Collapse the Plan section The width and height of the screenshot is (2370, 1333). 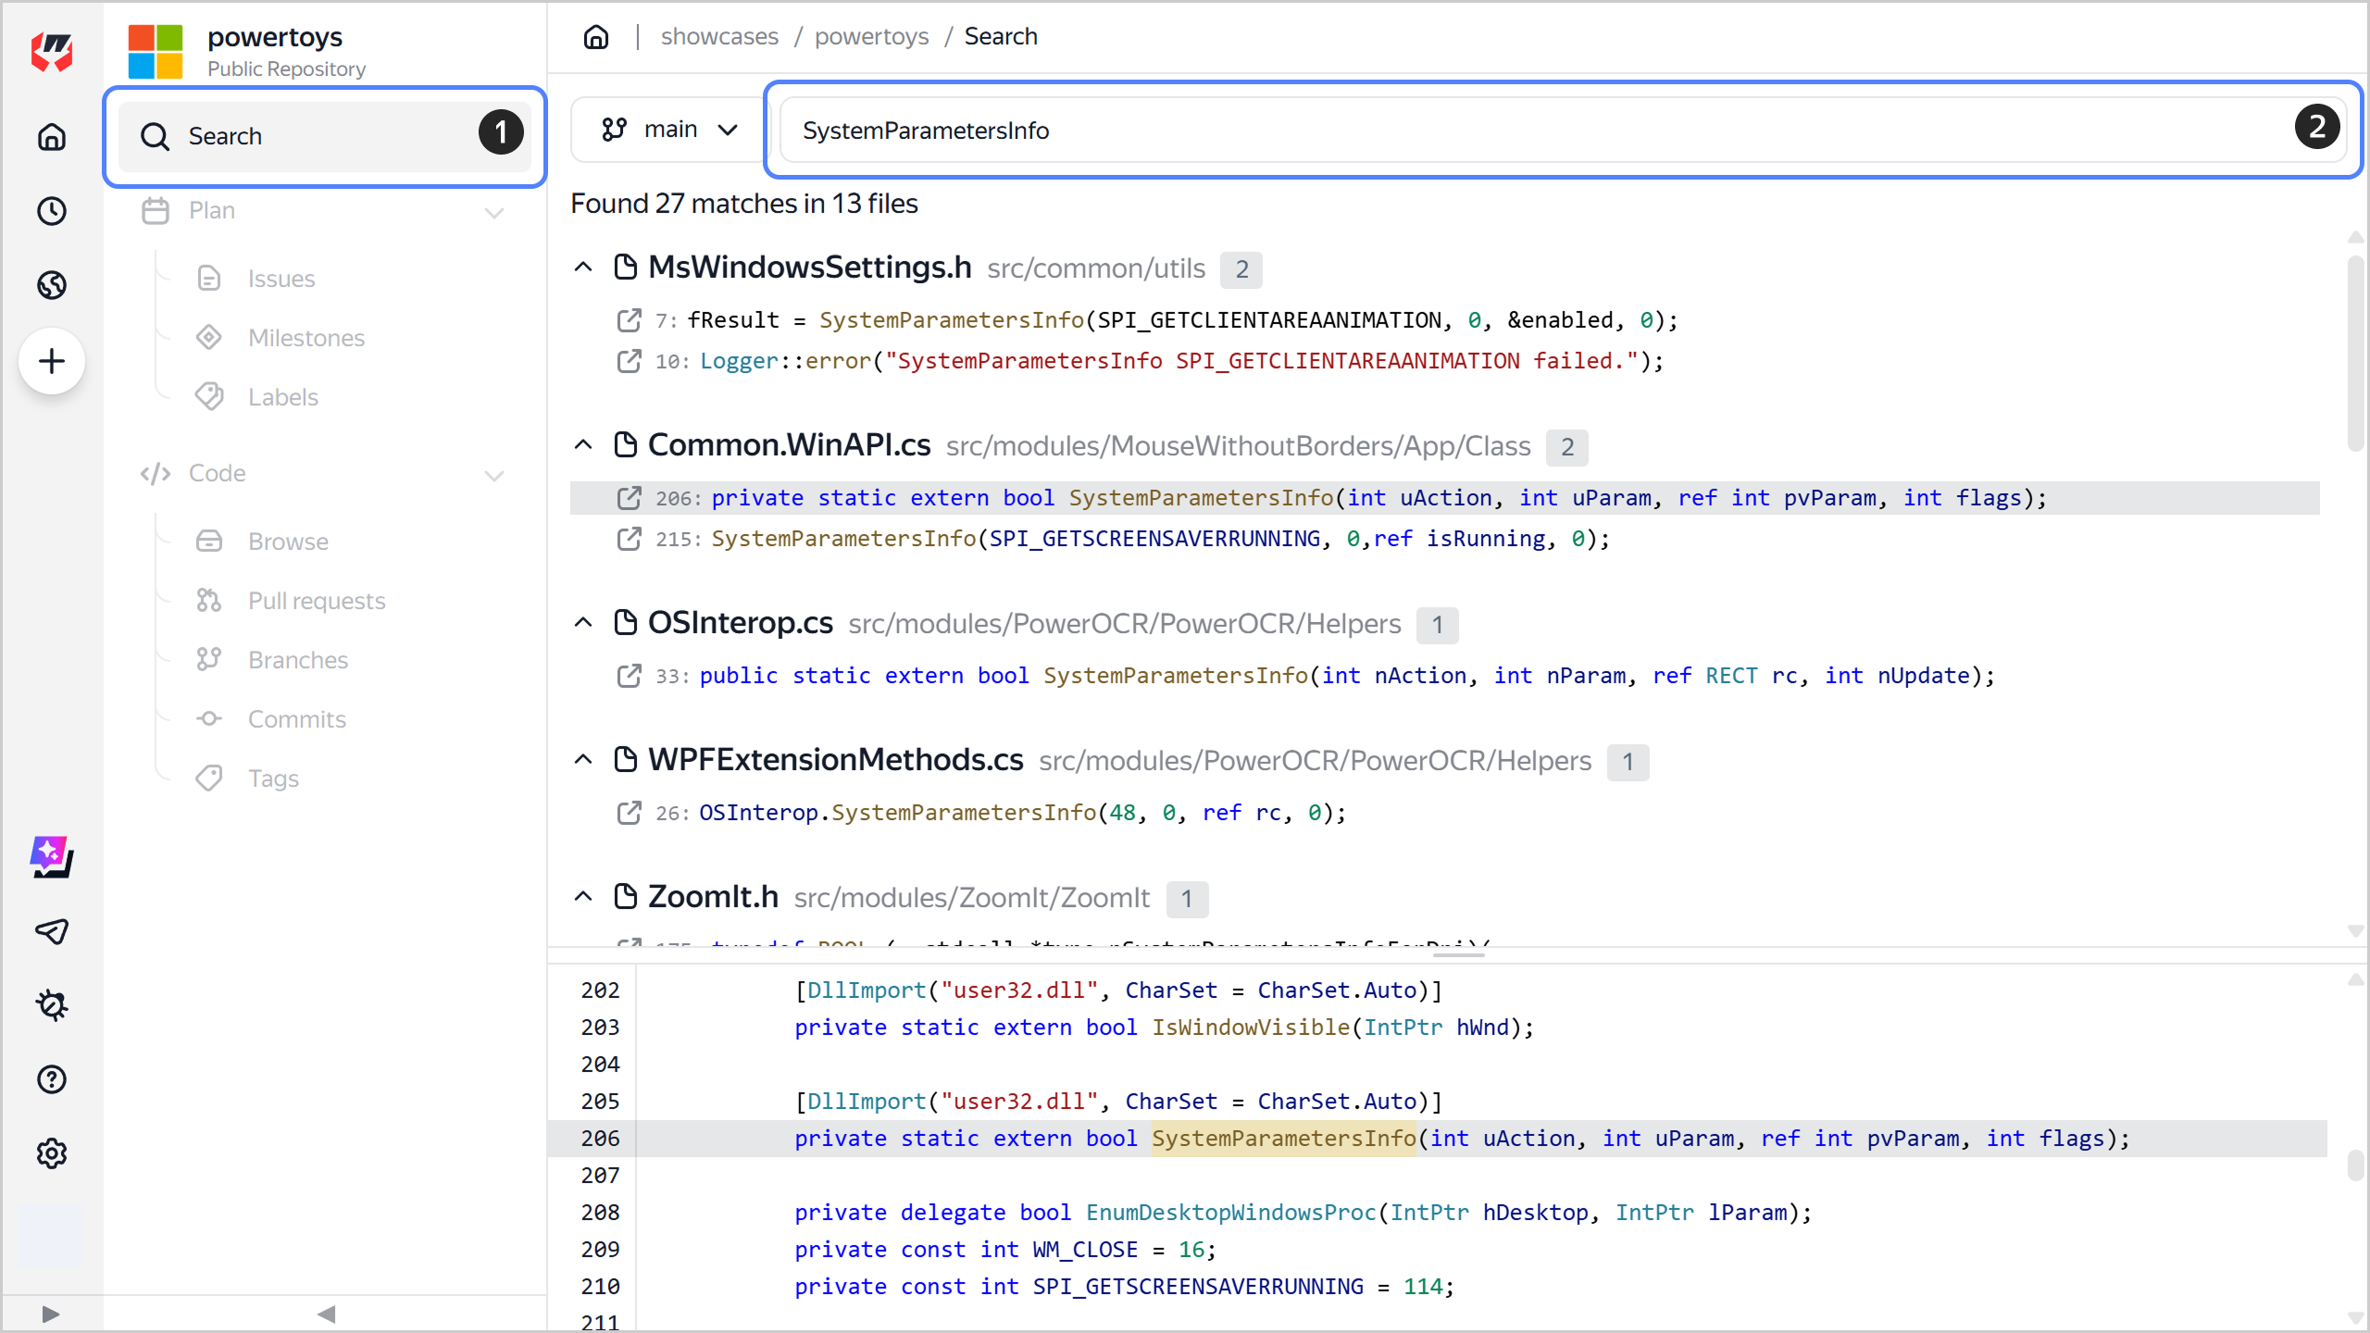pos(494,212)
